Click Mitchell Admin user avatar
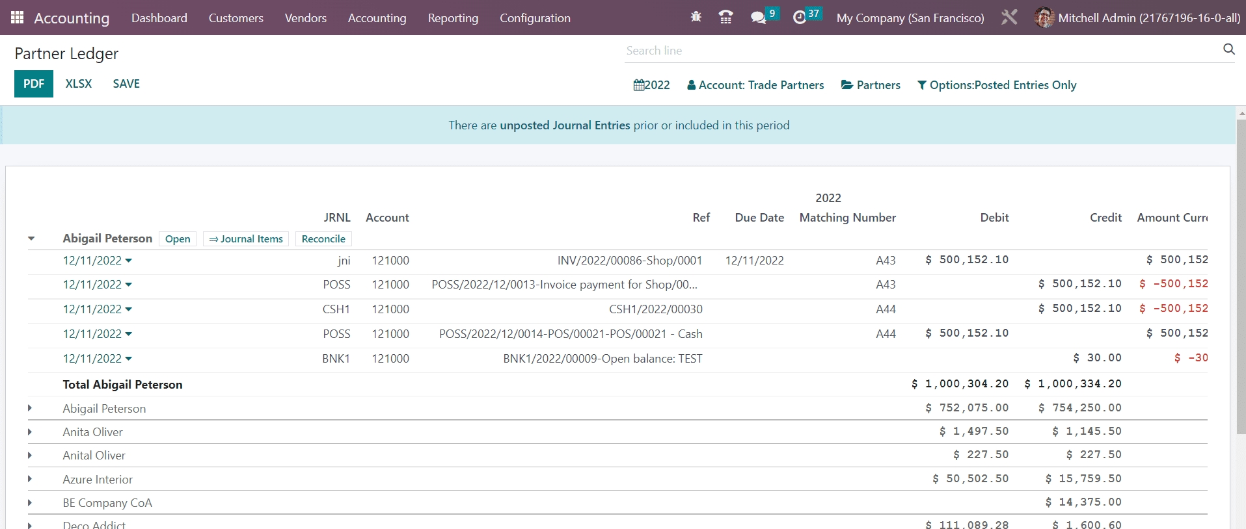This screenshot has height=529, width=1246. coord(1044,18)
